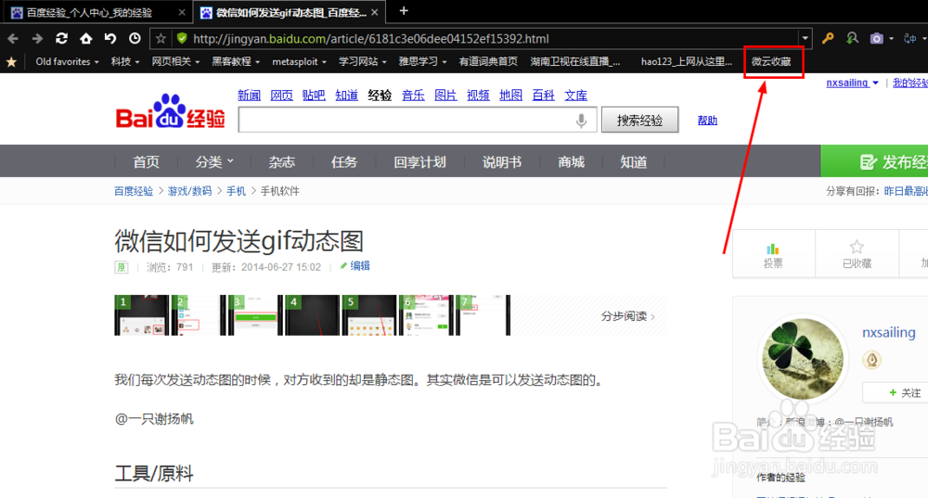Open step 1 thumbnail image
The height and width of the screenshot is (498, 928).
tap(141, 315)
